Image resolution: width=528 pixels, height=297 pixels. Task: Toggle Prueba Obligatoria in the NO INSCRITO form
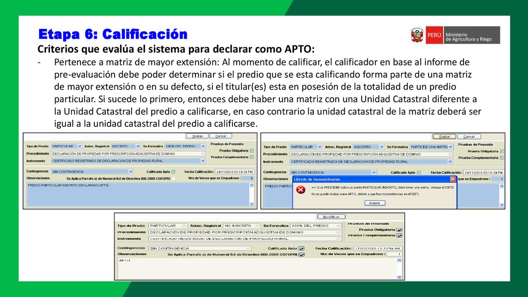pos(400,229)
